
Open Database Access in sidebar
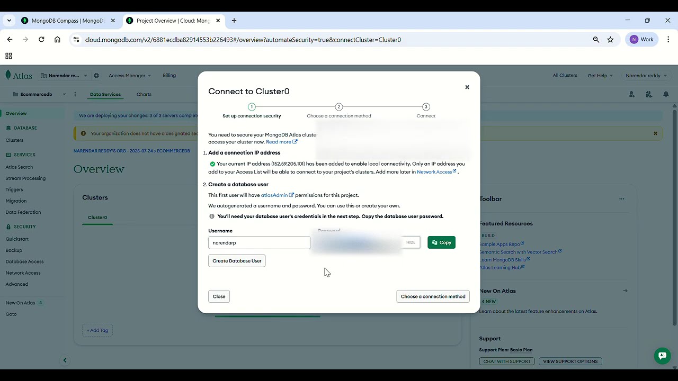point(24,261)
